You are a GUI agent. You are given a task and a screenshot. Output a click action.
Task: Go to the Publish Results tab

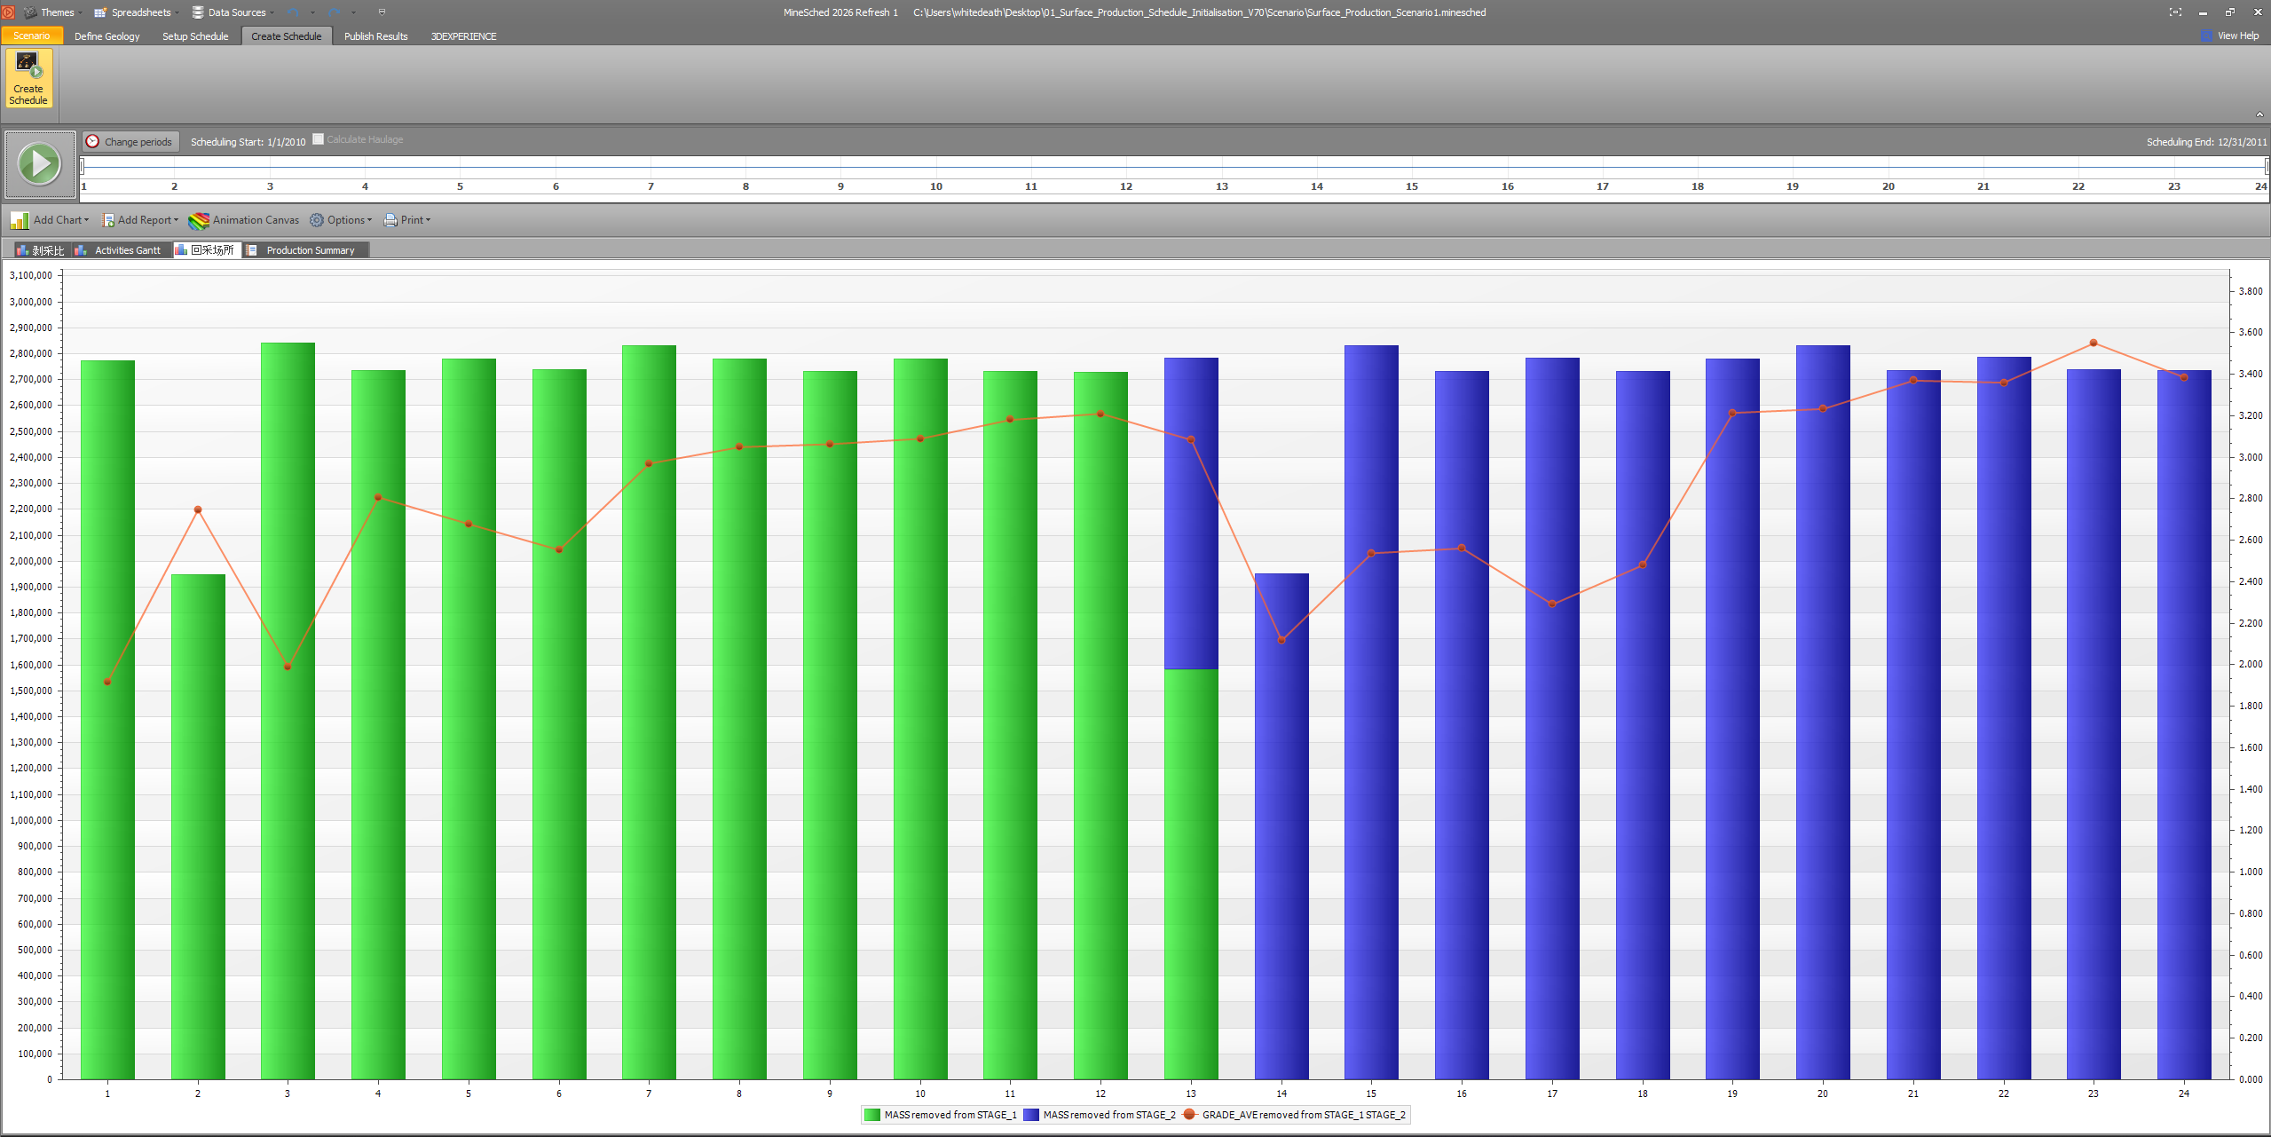[x=376, y=36]
